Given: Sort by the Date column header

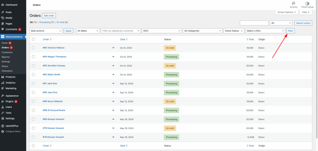Looking at the screenshot, I should pos(124,39).
